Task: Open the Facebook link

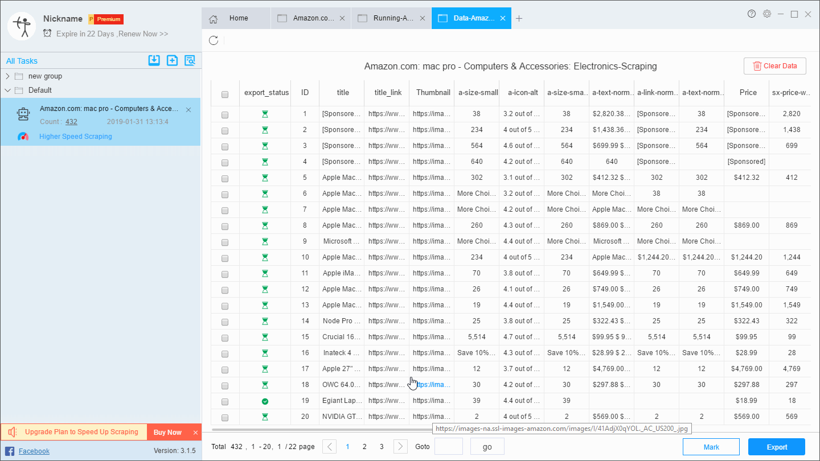Action: pyautogui.click(x=34, y=451)
